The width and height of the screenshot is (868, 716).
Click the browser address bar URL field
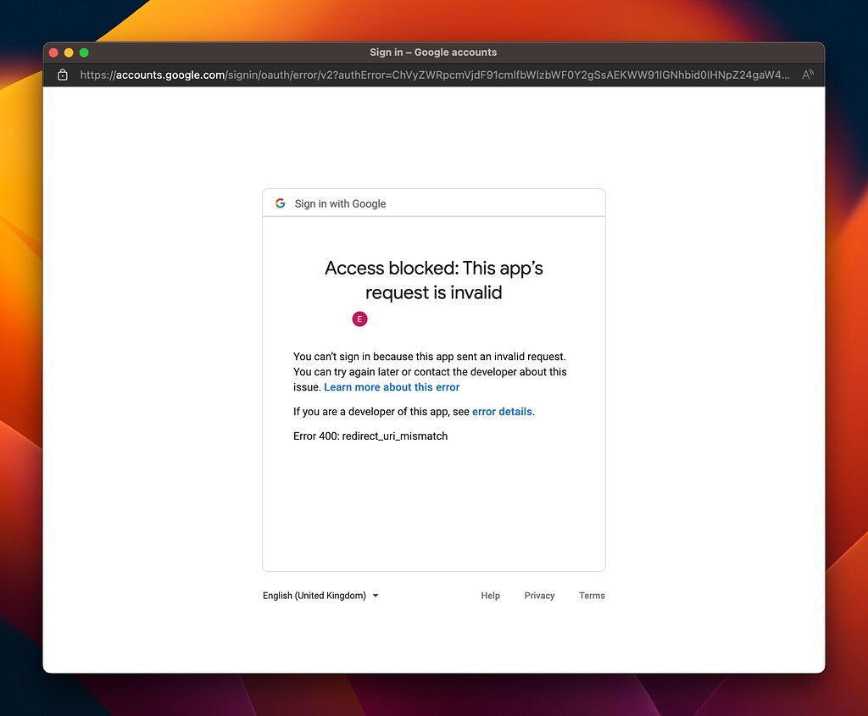click(424, 75)
